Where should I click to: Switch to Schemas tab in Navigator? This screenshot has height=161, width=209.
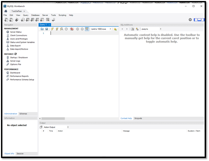coord(23,114)
